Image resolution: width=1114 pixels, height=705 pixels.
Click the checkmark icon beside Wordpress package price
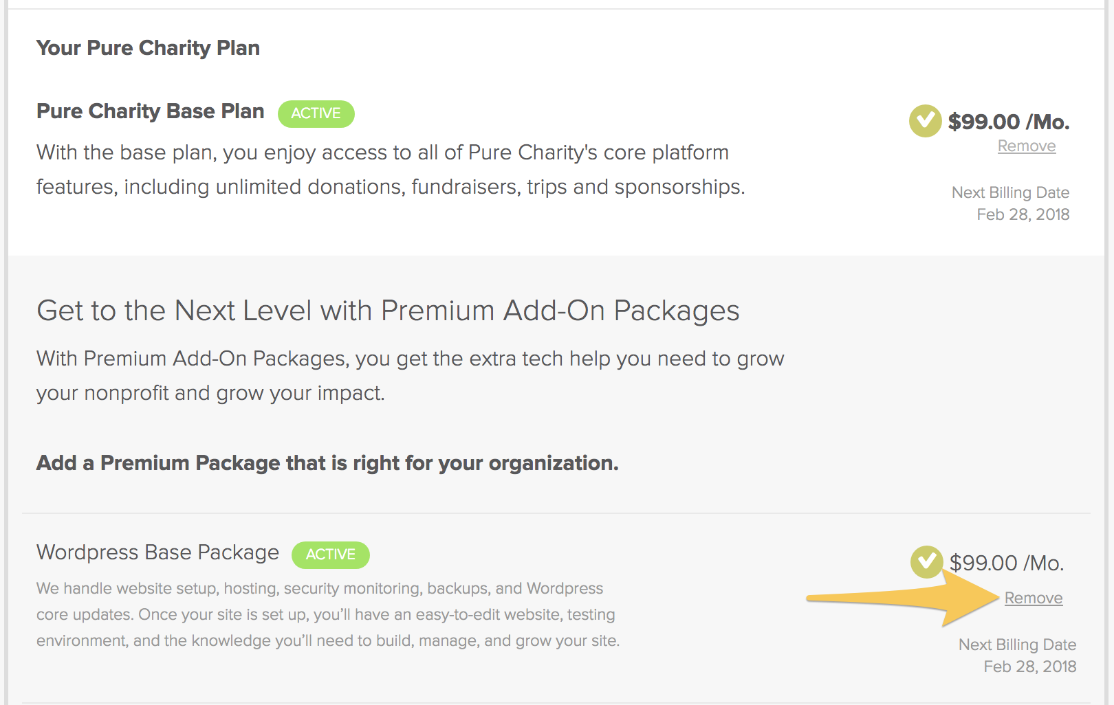point(926,562)
